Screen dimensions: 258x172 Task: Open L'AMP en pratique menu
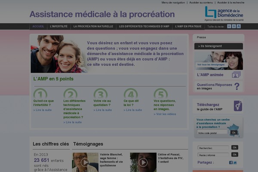[x=188, y=27]
